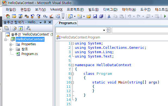This screenshot has height=106, width=168.
Task: Select Program.cs file in Solution Explorer
Action: (x=30, y=54)
